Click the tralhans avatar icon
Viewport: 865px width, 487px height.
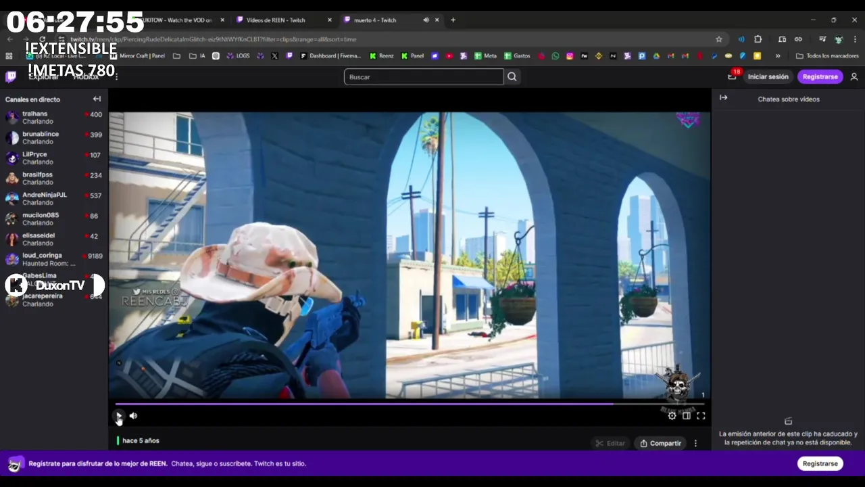pos(12,118)
